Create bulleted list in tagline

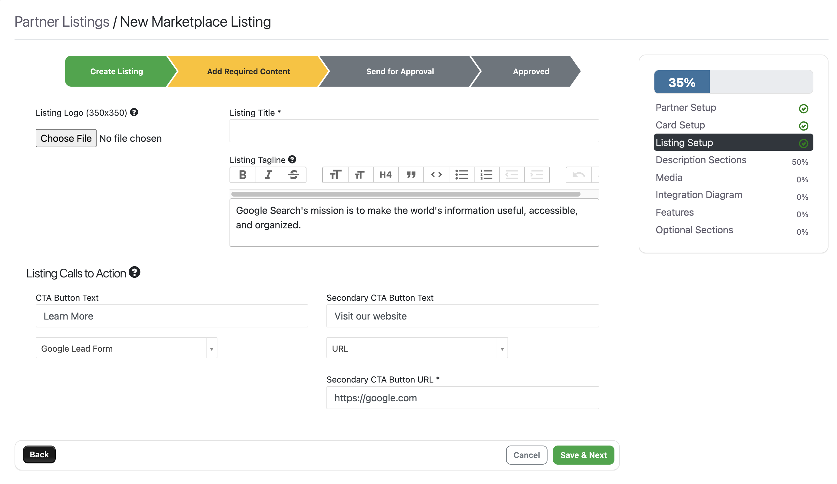pyautogui.click(x=462, y=175)
